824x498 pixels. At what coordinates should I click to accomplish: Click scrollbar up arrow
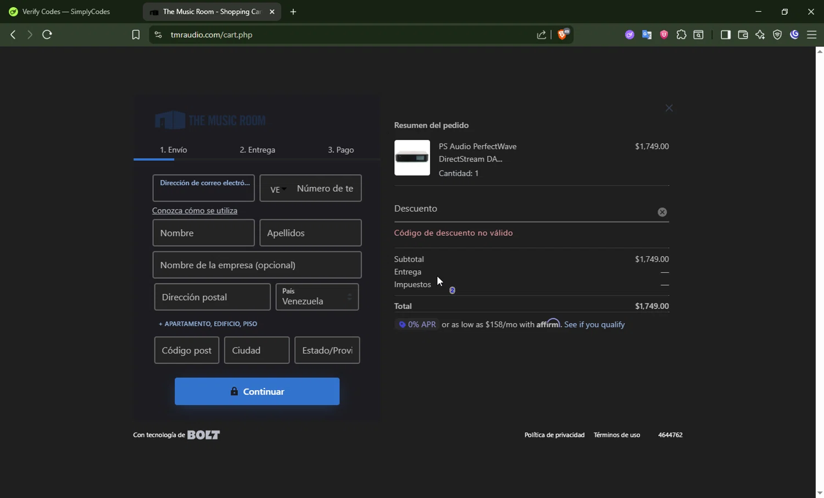(x=820, y=51)
